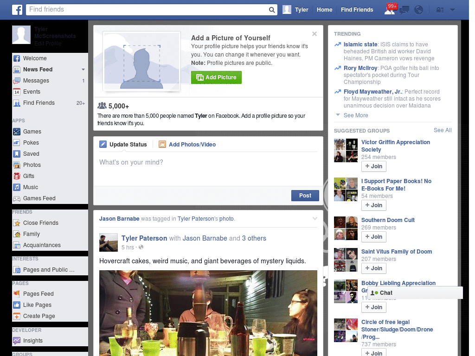Click the Music note icon

(x=17, y=187)
